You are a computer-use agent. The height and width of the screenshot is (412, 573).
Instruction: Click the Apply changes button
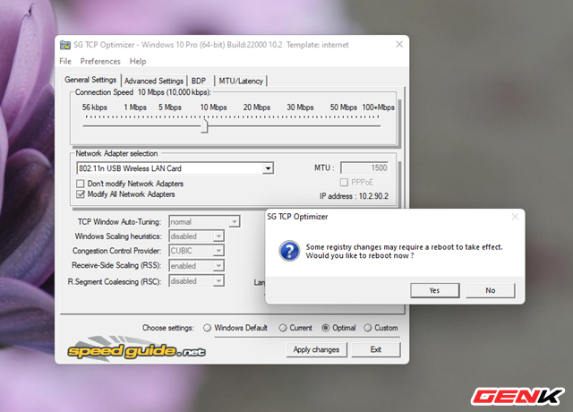(316, 350)
